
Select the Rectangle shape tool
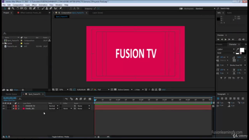click(30, 9)
